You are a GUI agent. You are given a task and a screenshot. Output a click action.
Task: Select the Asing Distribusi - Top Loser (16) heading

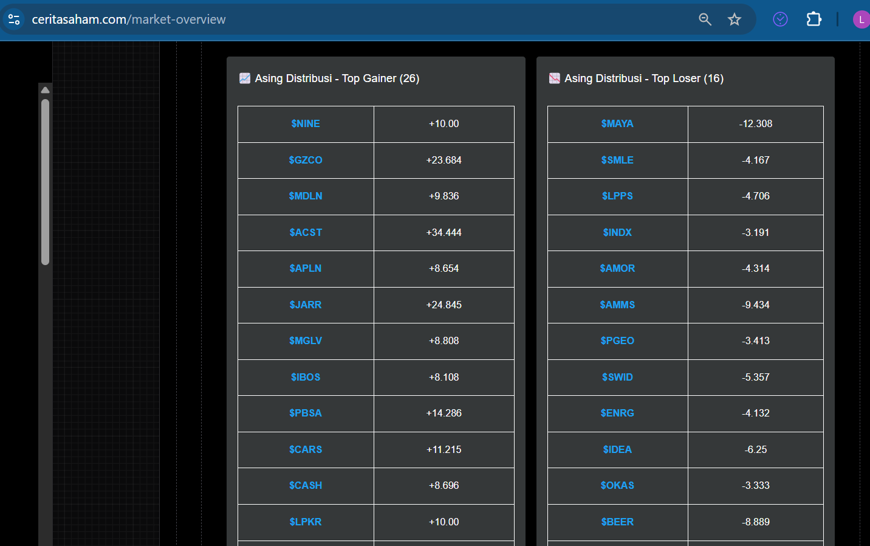644,78
